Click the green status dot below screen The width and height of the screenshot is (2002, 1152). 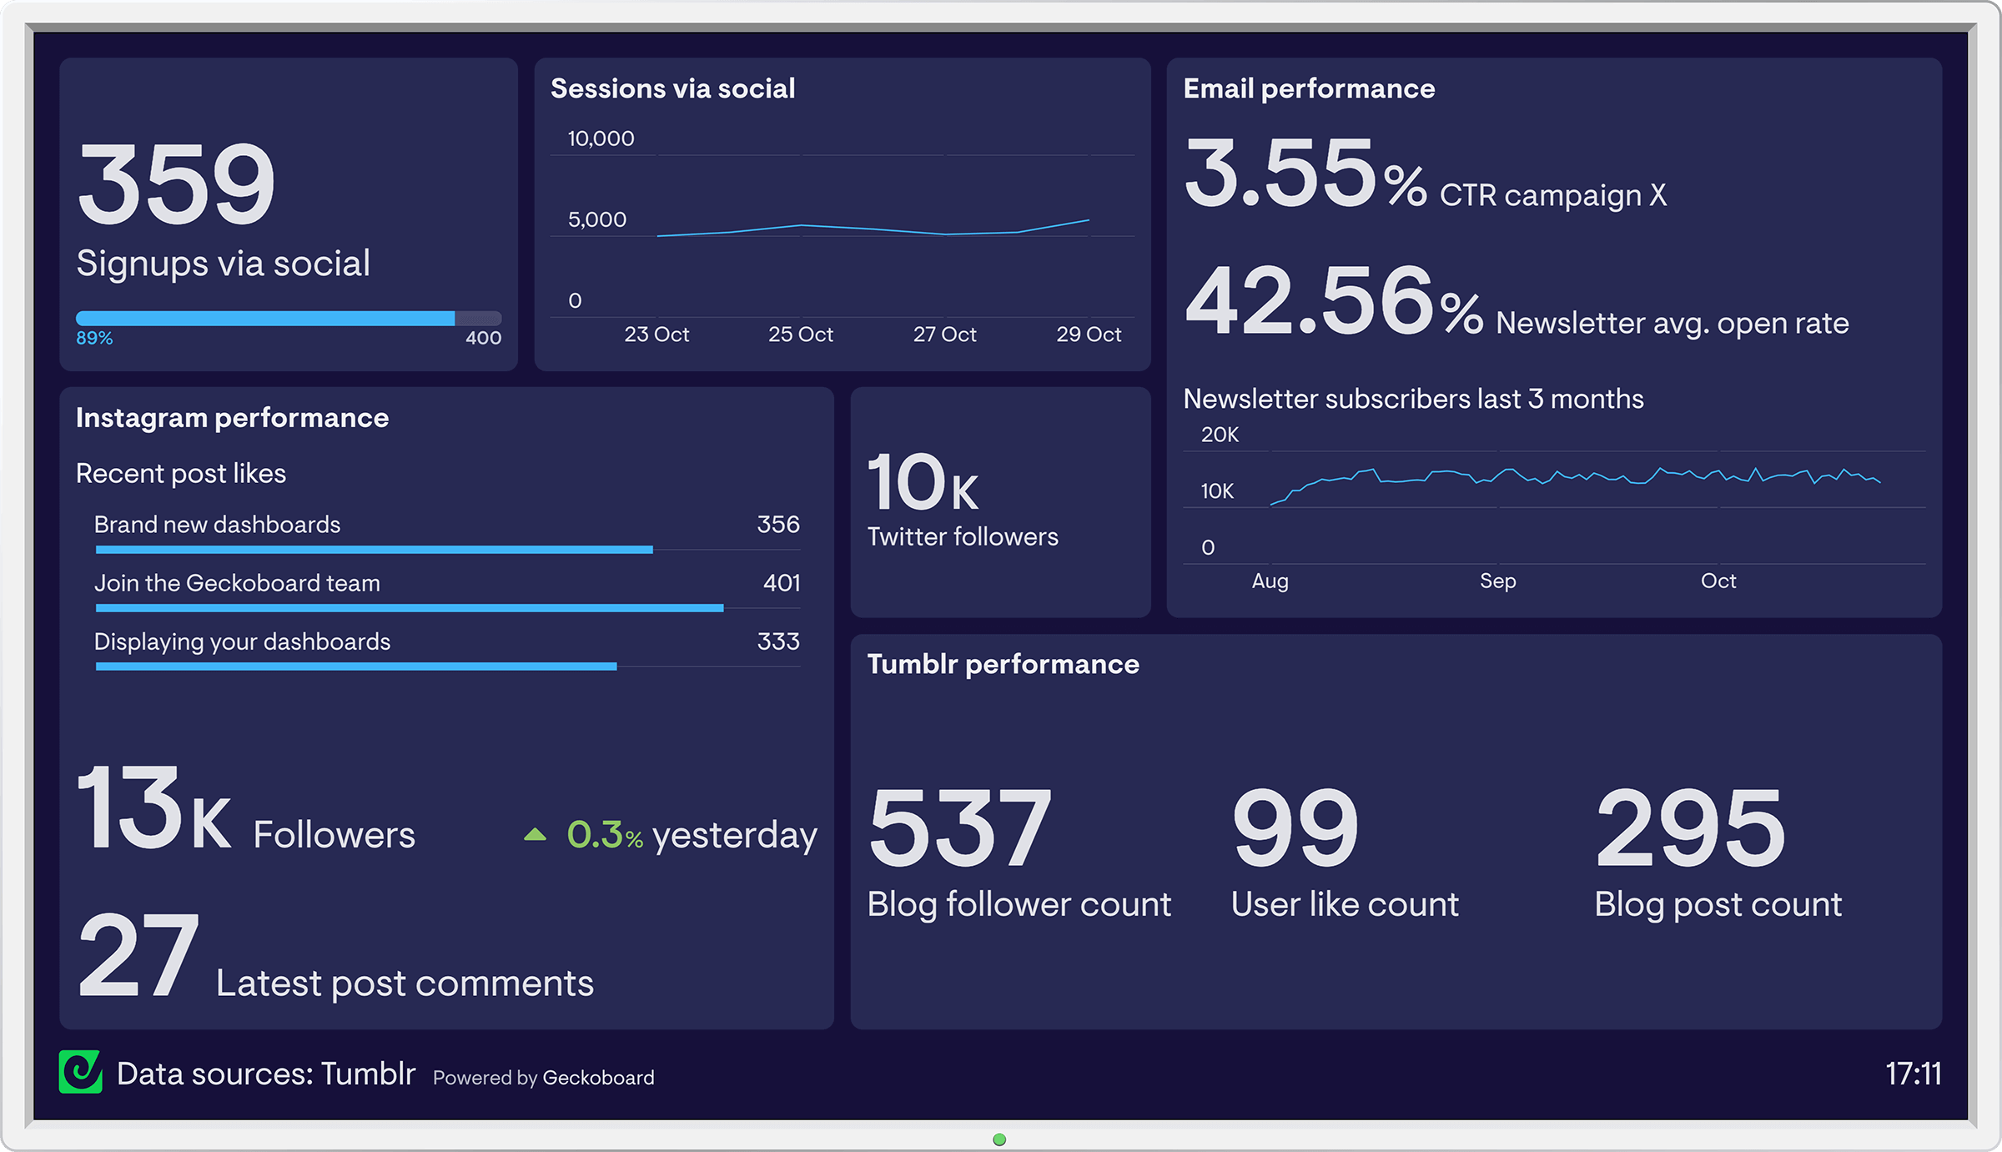pyautogui.click(x=999, y=1139)
